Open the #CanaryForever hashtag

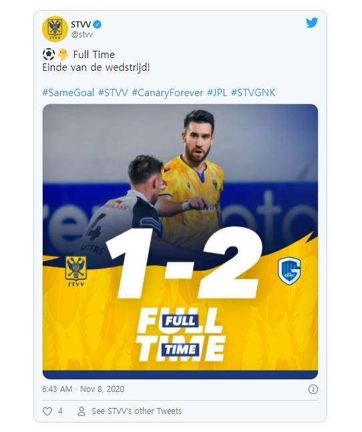coord(168,93)
